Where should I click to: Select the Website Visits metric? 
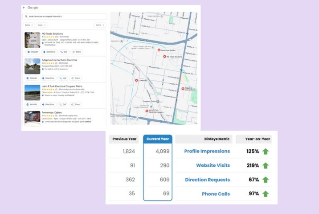tap(213, 165)
